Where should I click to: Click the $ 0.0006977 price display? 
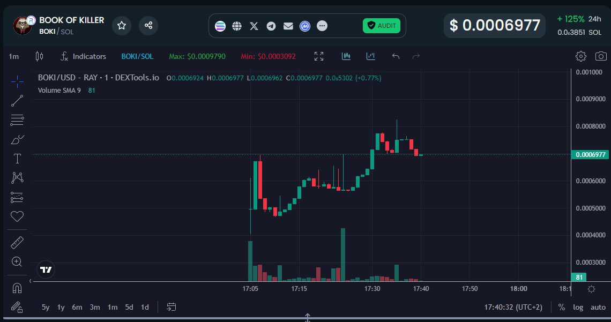495,26
